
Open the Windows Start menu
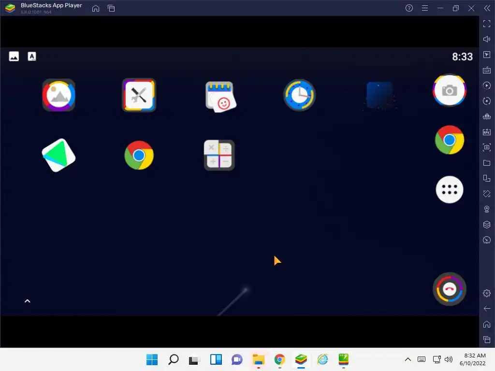152,359
